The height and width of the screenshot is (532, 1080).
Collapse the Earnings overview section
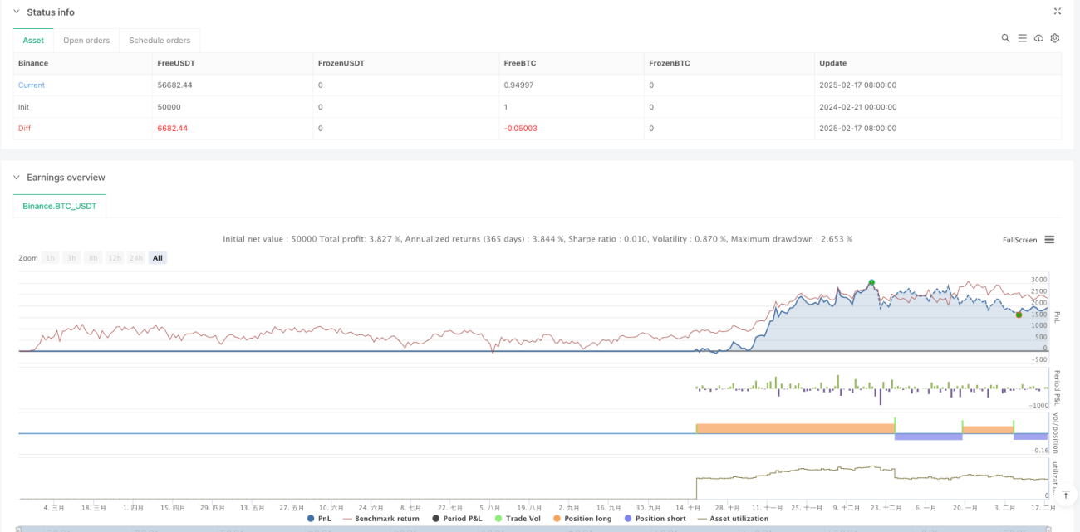click(x=17, y=178)
